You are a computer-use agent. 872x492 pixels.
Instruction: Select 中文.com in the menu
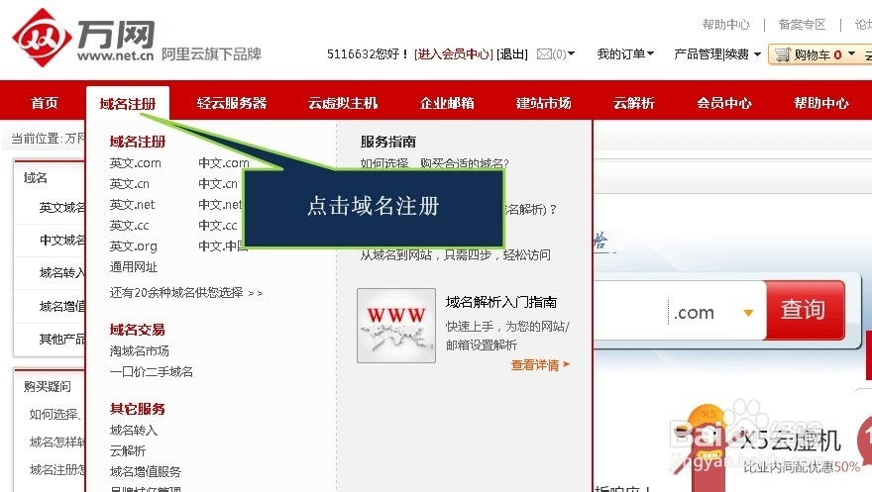(224, 162)
